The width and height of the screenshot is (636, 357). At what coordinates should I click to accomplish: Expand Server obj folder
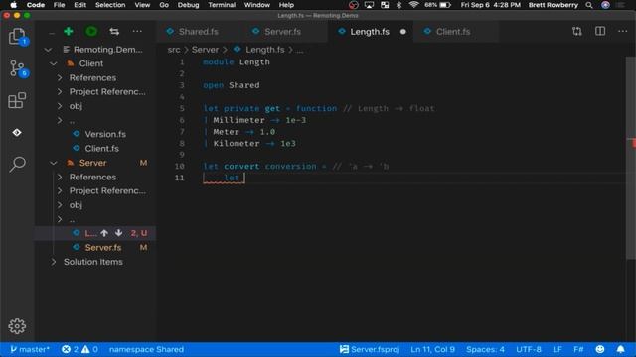coord(60,205)
